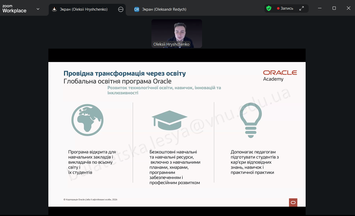Minimize the Zoom window
This screenshot has height=216, width=355.
pyautogui.click(x=320, y=8)
